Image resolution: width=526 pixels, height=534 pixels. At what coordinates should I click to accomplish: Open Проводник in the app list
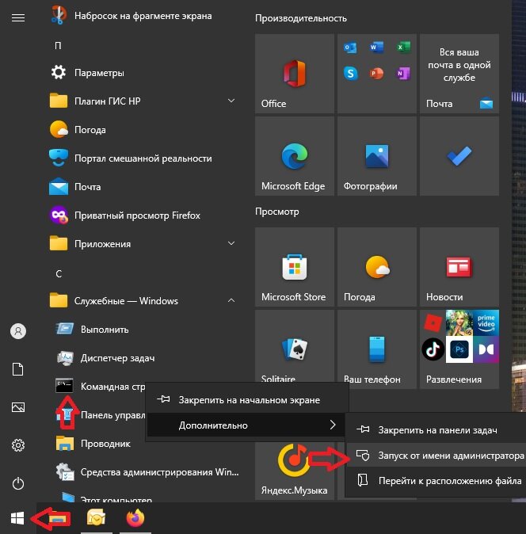pos(93,444)
